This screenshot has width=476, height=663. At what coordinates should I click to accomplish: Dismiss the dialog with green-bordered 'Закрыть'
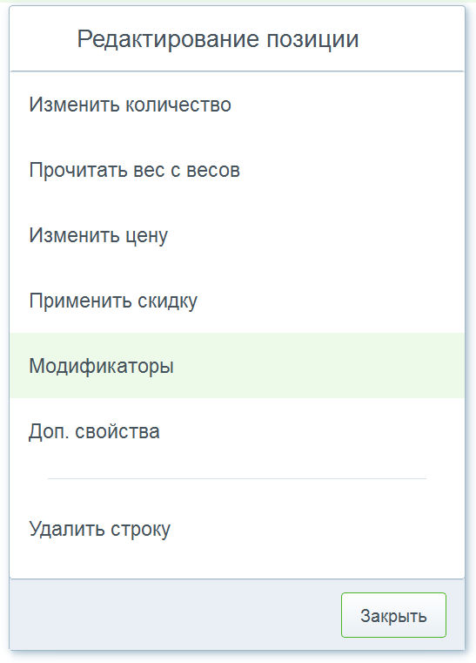(393, 615)
